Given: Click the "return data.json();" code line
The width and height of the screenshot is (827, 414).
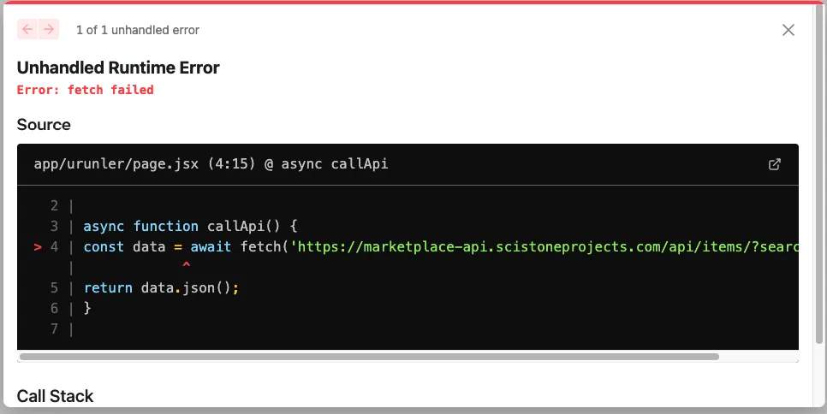Looking at the screenshot, I should (161, 288).
